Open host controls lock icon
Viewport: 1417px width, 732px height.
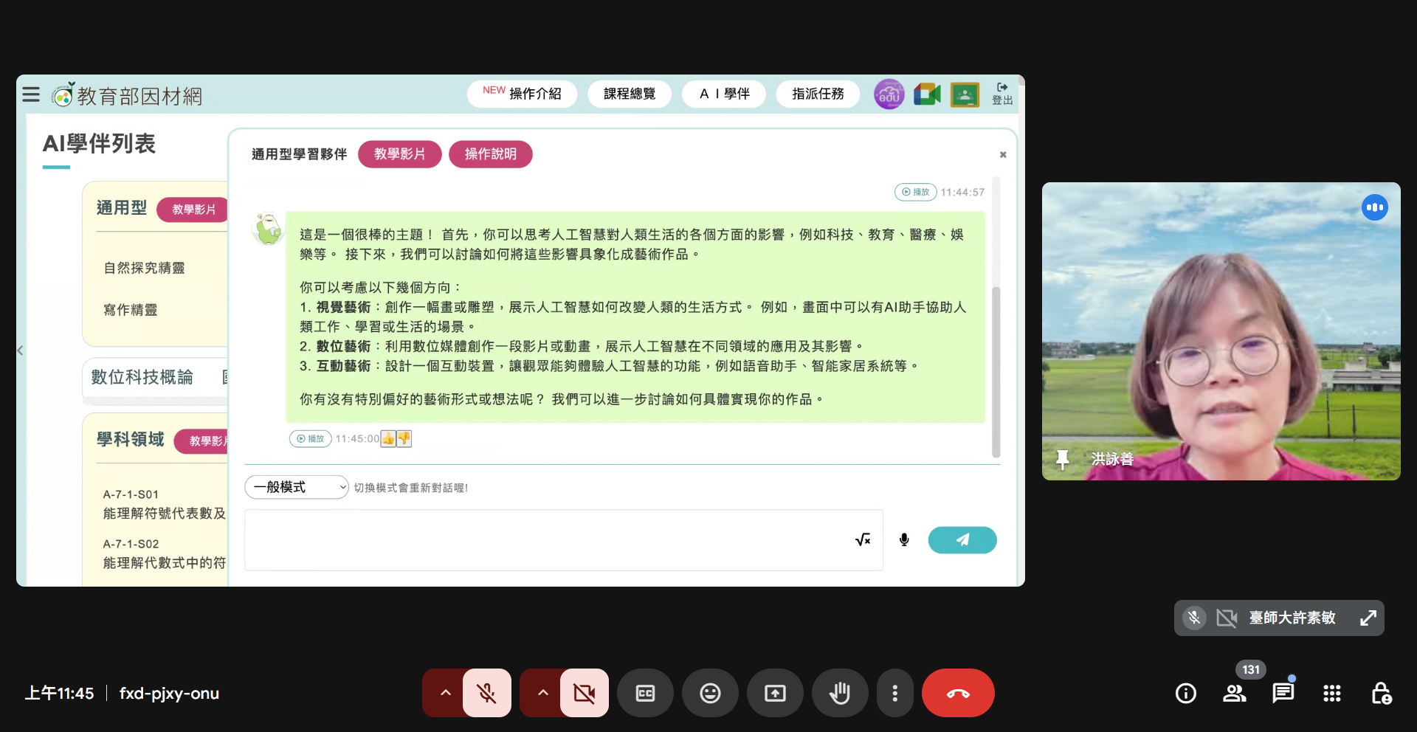[1381, 693]
